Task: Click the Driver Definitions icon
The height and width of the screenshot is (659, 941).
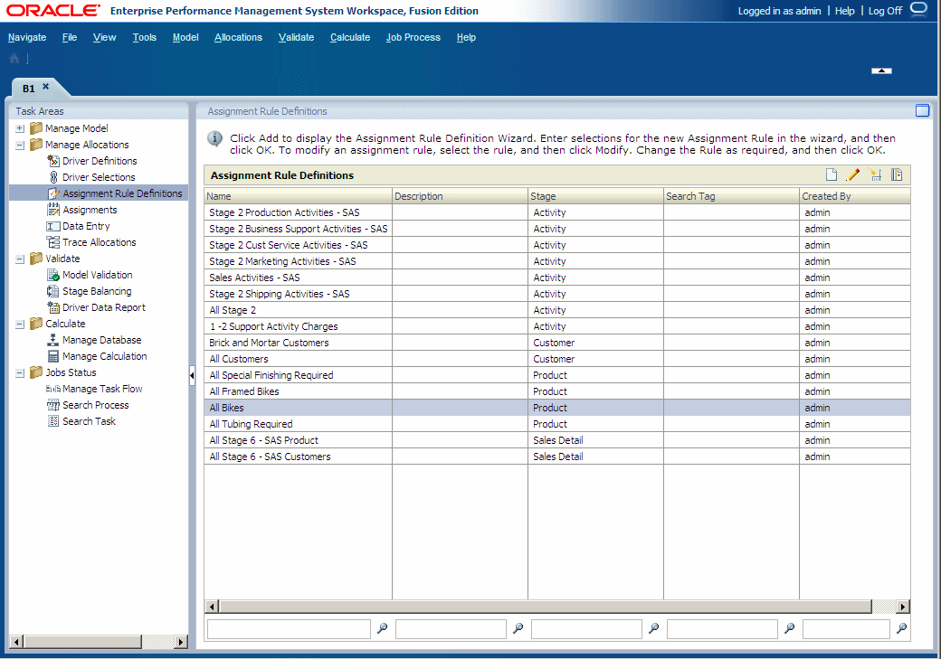Action: point(52,161)
